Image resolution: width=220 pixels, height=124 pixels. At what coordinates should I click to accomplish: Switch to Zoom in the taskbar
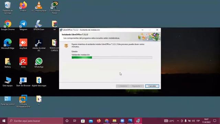122,121
